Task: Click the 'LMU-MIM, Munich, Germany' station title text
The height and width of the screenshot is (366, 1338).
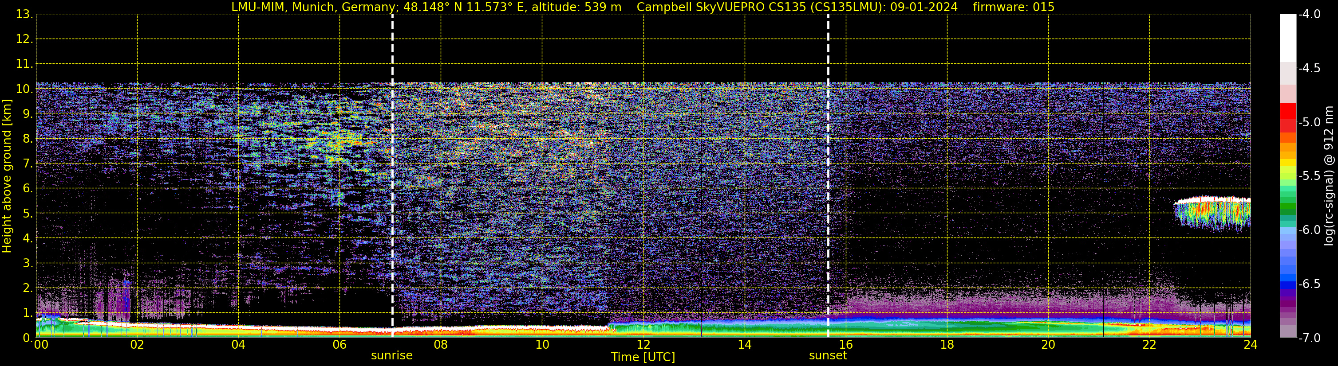Action: point(314,7)
